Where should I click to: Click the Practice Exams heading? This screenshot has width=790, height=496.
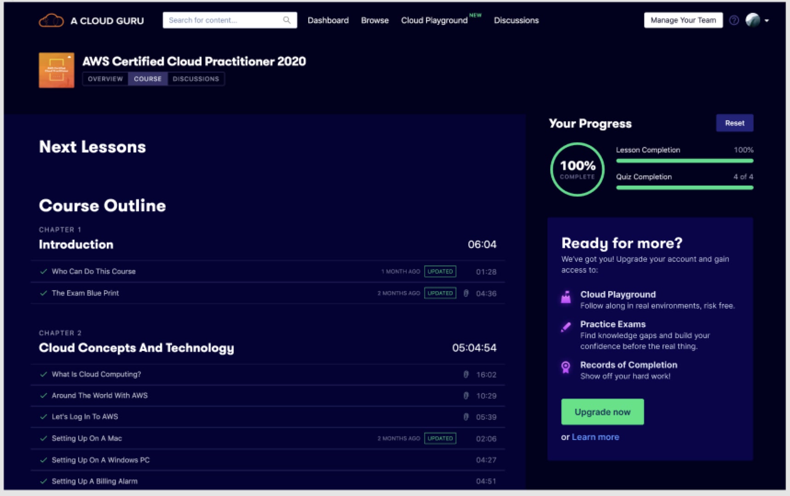[613, 324]
